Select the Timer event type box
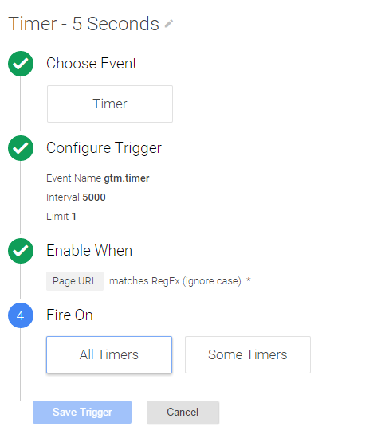 click(x=110, y=104)
